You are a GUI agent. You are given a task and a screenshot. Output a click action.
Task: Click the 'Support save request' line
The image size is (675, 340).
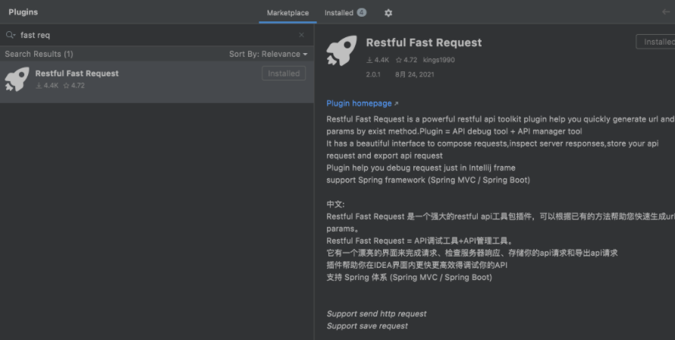click(367, 326)
